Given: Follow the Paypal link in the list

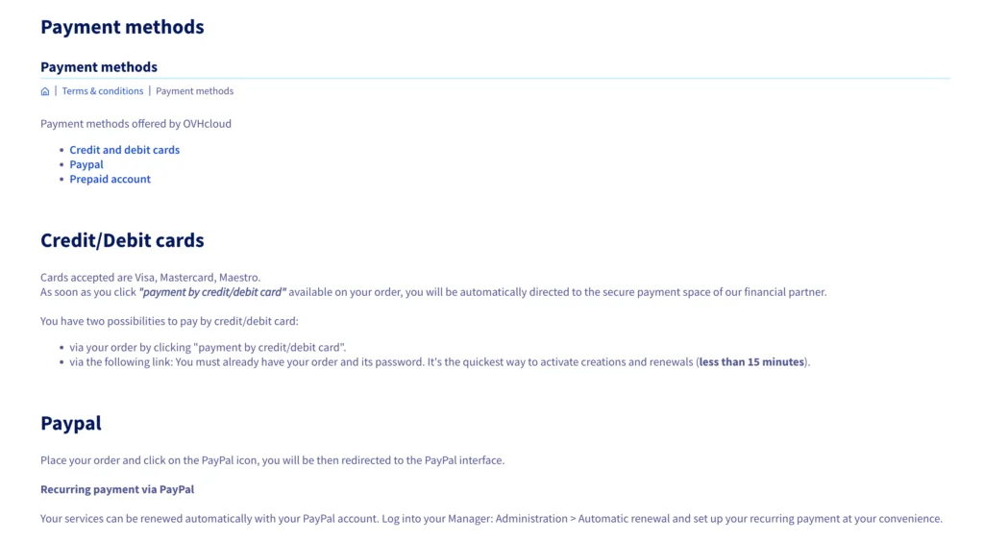Looking at the screenshot, I should click(x=86, y=164).
